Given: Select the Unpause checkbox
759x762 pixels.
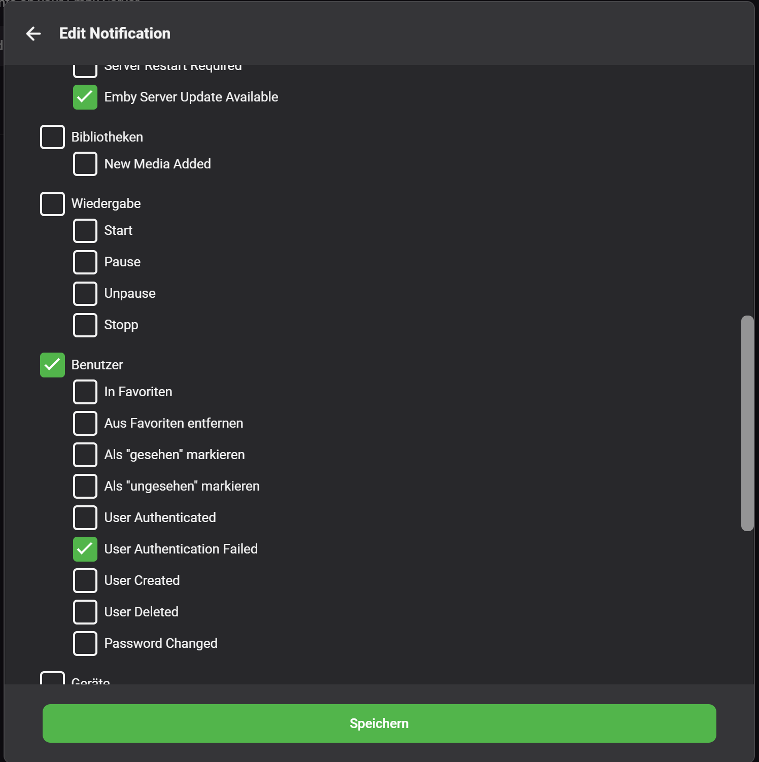Looking at the screenshot, I should (85, 294).
